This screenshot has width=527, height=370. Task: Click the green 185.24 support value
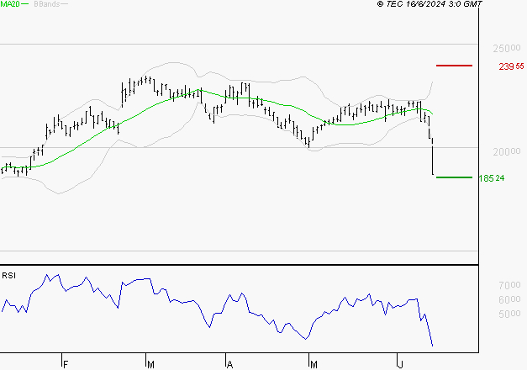point(492,178)
